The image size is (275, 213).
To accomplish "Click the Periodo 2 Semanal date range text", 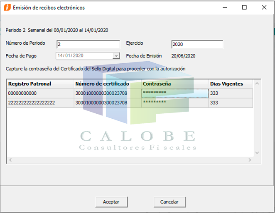I will [x=57, y=30].
